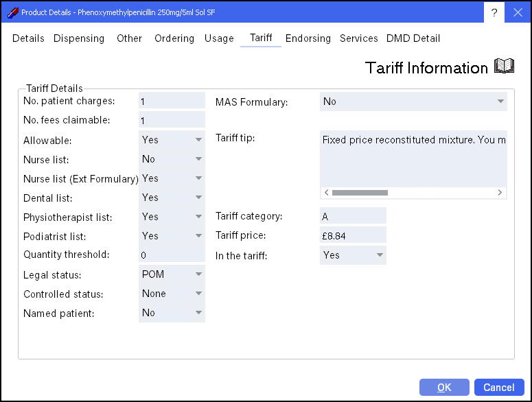Open the MAS Formulary dropdown
Screen dimensions: 532x402
pyautogui.click(x=413, y=102)
